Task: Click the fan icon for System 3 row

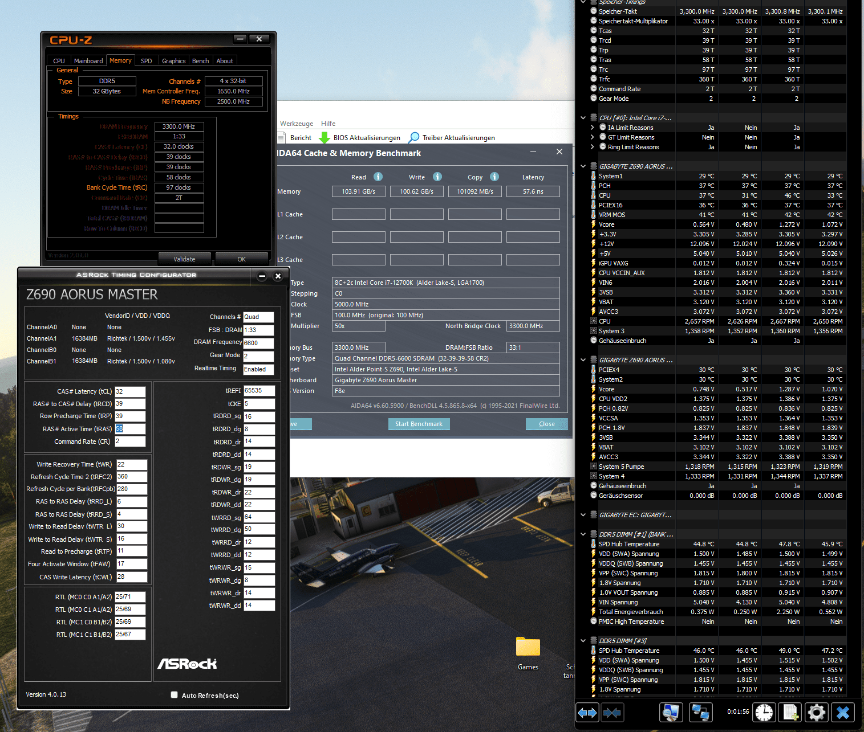Action: coord(594,331)
